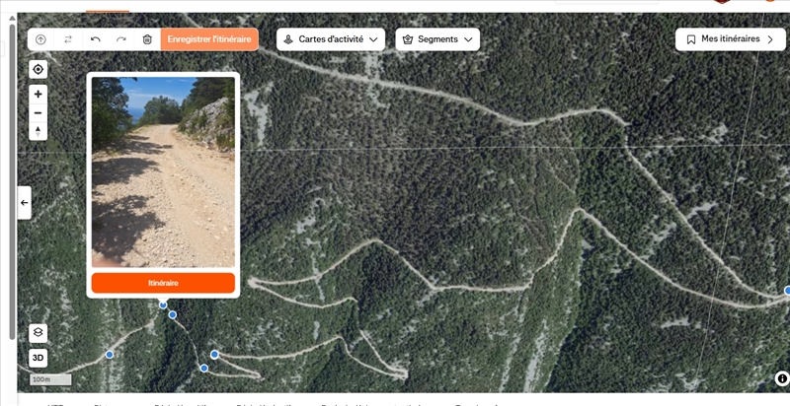The height and width of the screenshot is (406, 790).
Task: Expand the Segments dropdown
Action: click(x=437, y=39)
